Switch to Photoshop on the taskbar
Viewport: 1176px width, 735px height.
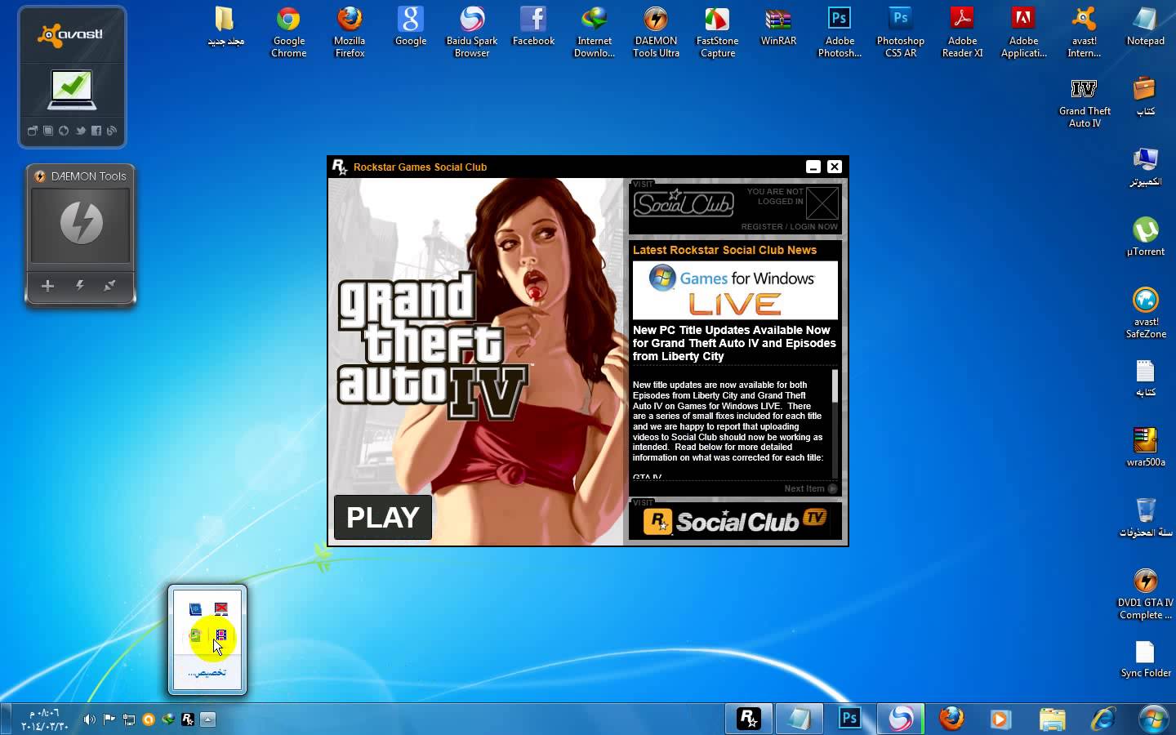point(849,719)
